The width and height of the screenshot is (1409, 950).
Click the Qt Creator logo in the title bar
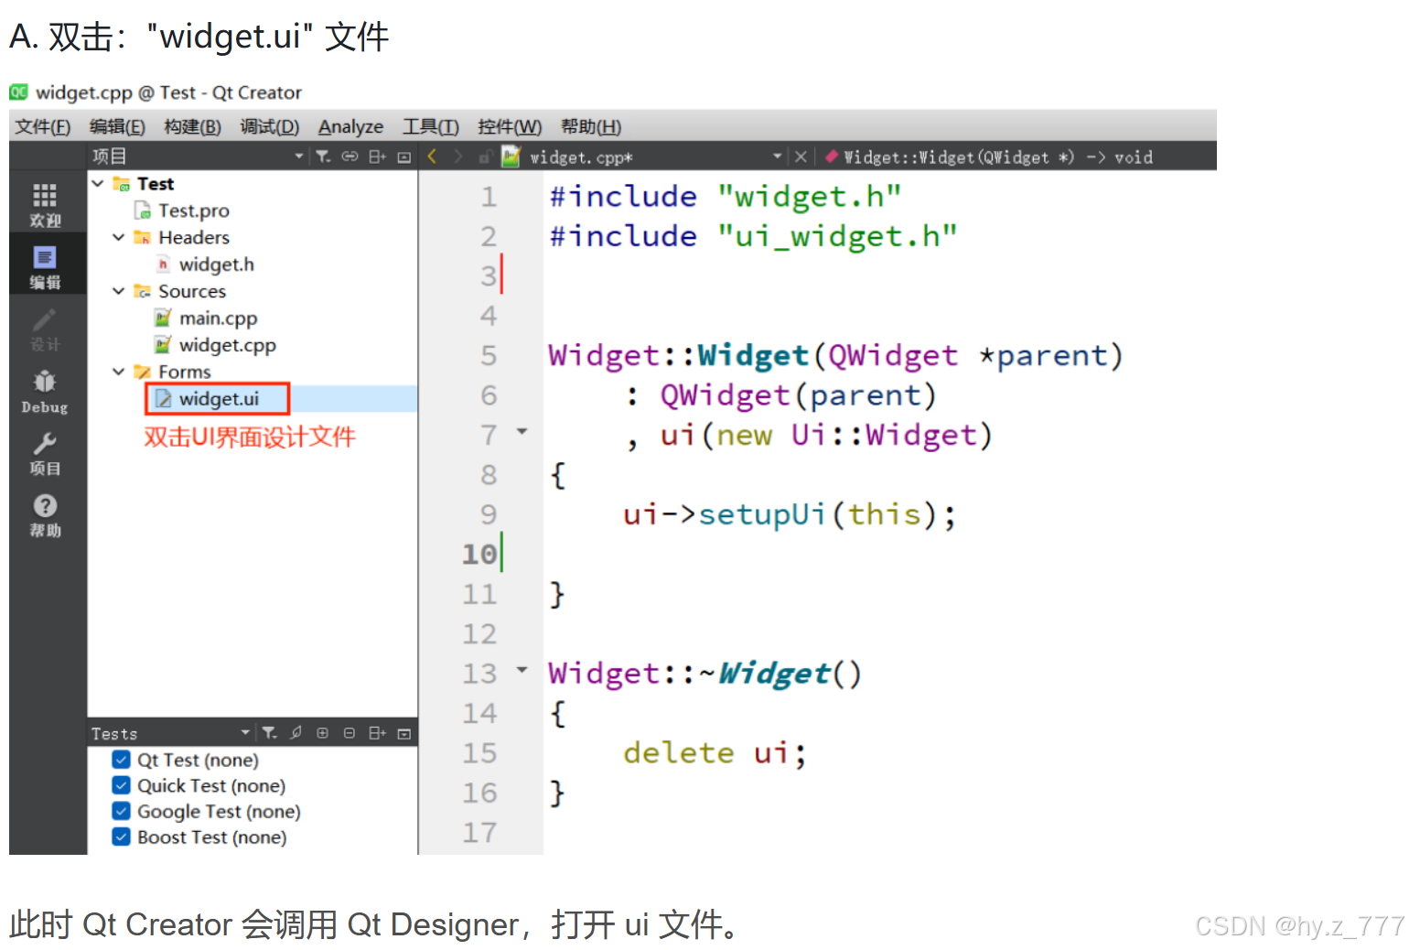tap(18, 92)
